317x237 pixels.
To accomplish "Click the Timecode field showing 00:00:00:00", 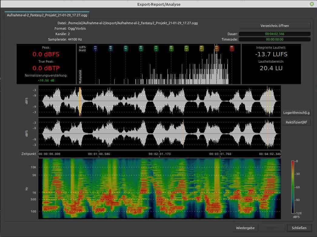I will 275,39.
